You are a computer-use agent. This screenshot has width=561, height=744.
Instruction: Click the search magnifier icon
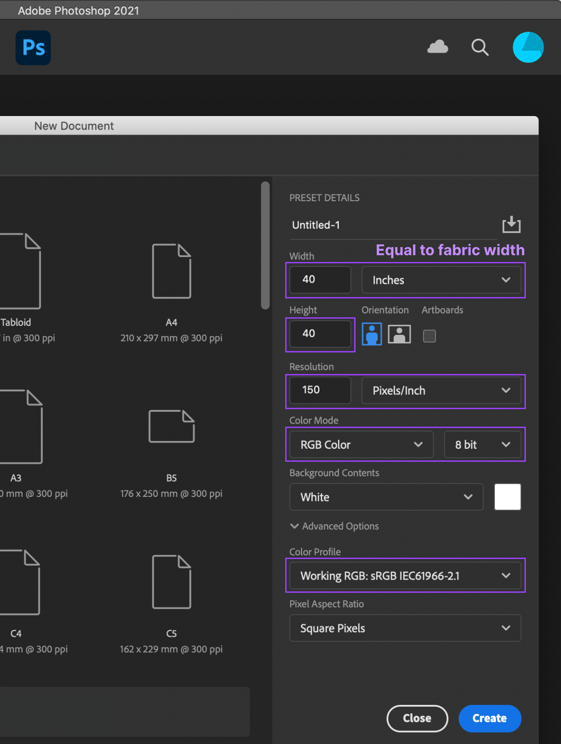coord(480,47)
